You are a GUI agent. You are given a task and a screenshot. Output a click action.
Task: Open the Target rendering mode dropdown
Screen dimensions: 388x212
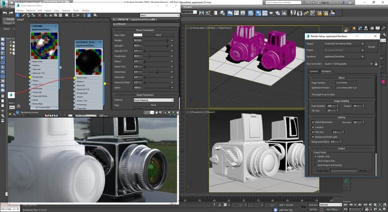coord(344,44)
